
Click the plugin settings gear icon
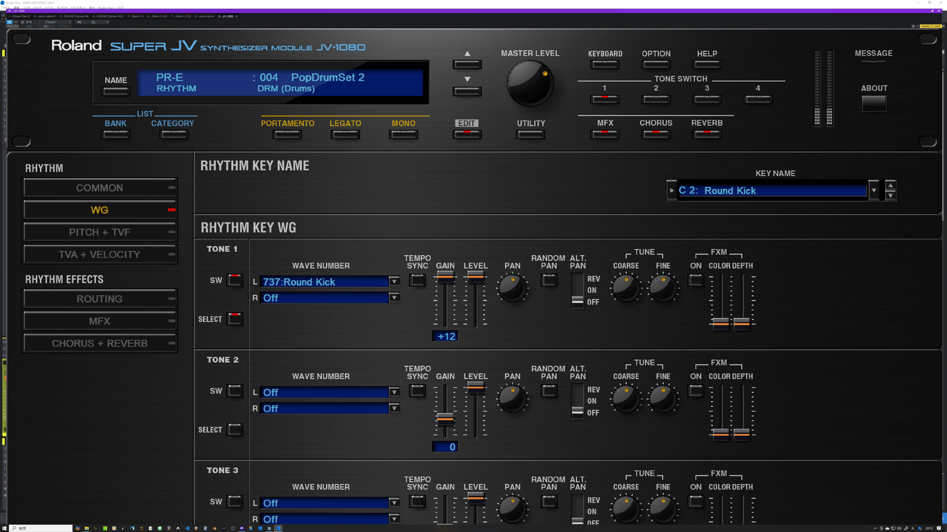click(913, 26)
